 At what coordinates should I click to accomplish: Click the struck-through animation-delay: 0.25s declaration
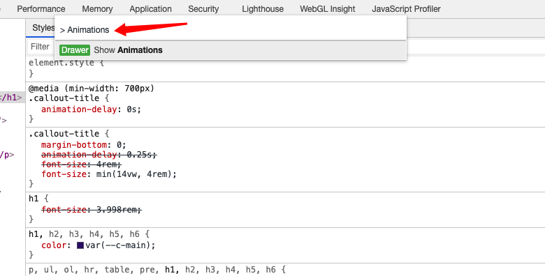[99, 155]
